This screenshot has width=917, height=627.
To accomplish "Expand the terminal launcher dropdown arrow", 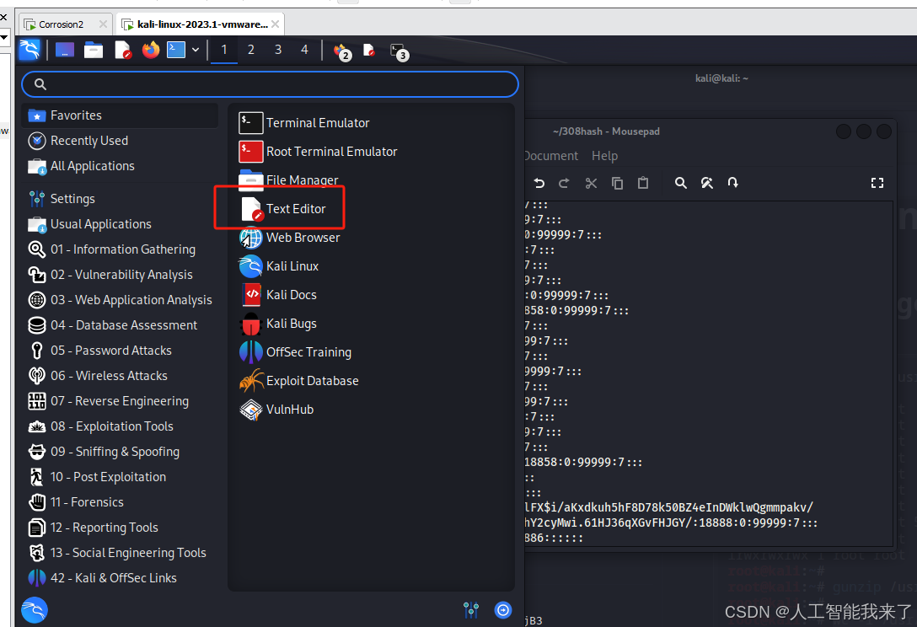I will click(196, 51).
